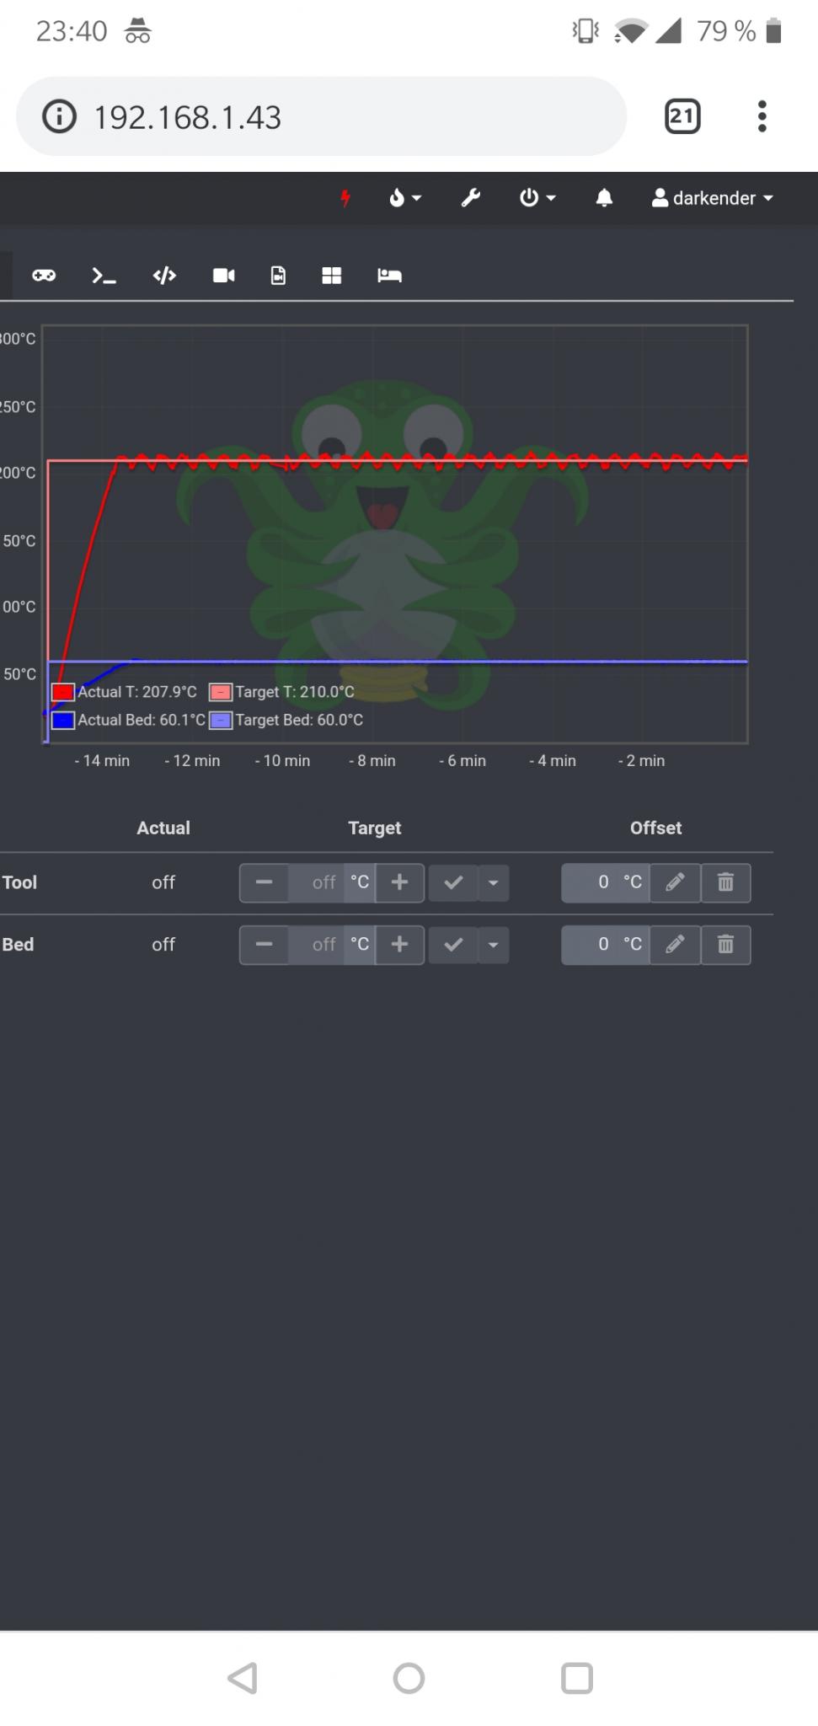Switch to the webcam video camera tab
This screenshot has width=818, height=1726.
(224, 276)
